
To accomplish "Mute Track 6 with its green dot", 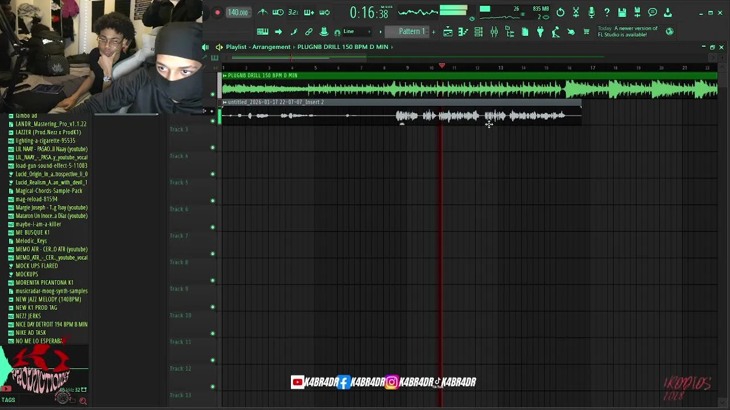I will tap(213, 227).
